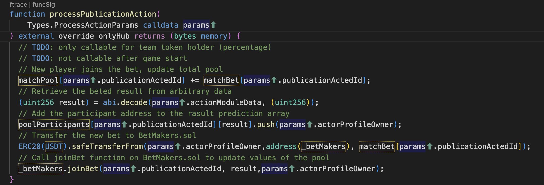Screen dimensions: 544x185
Task: Select function name processPublicationAction
Action: [103, 14]
